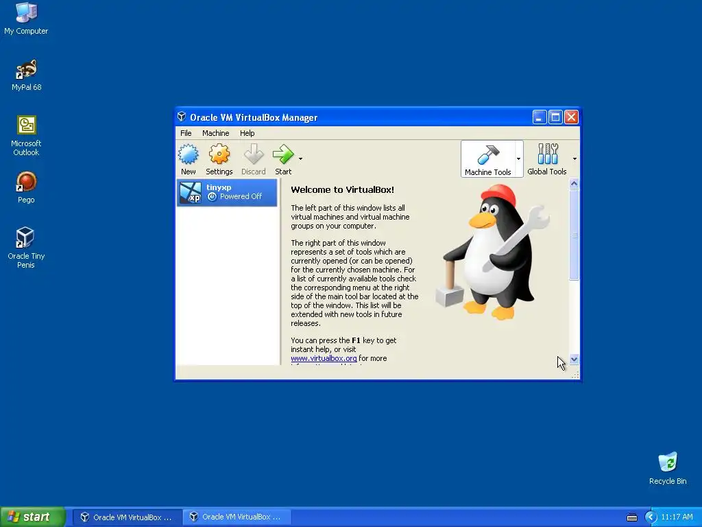
Task: Expand hidden tray icons arrow
Action: coord(651,517)
